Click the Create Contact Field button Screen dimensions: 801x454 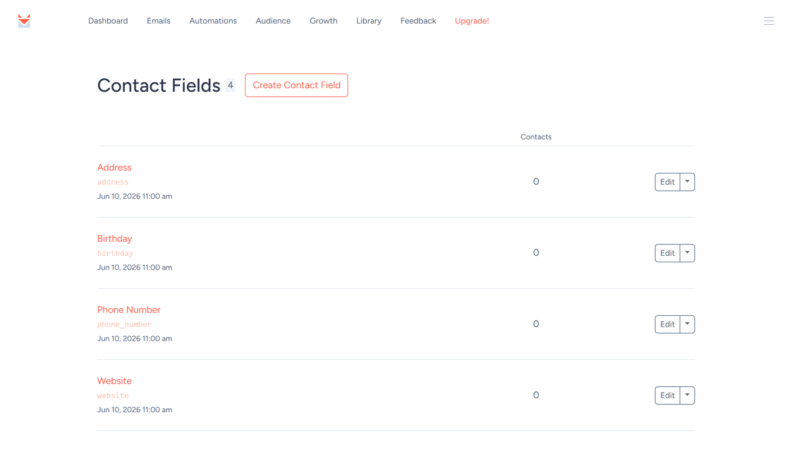tap(296, 85)
